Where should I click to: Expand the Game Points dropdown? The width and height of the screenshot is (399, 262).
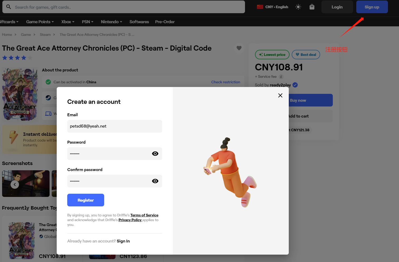(x=40, y=22)
